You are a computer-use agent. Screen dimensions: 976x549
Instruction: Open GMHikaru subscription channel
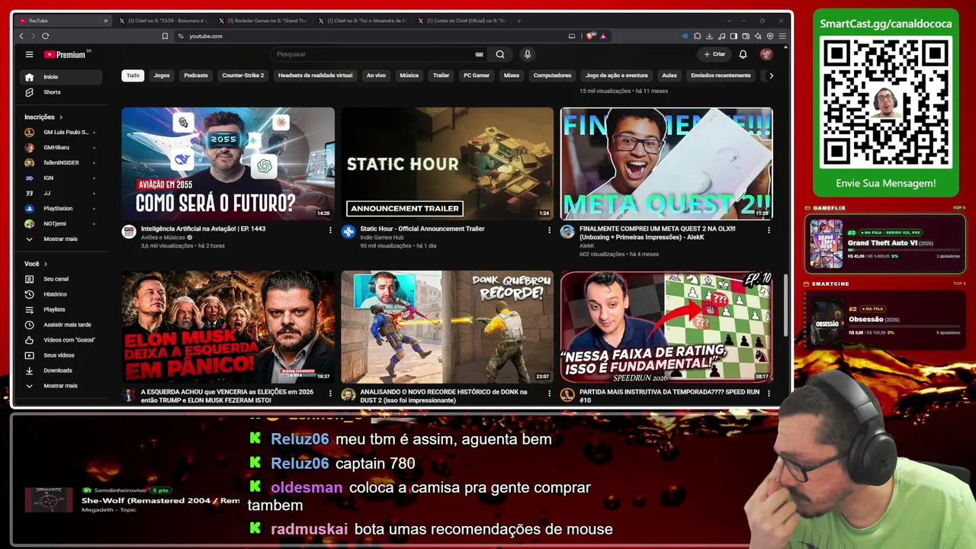[x=61, y=147]
